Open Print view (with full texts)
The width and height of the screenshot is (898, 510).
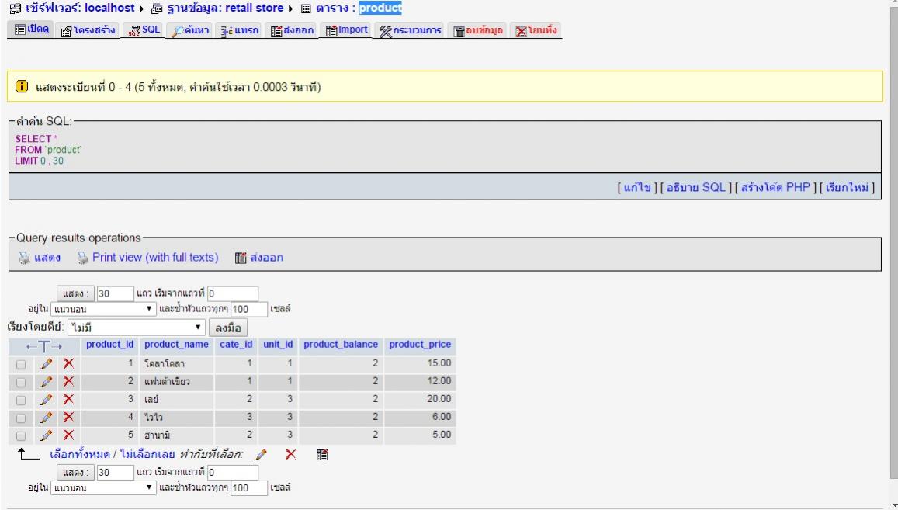point(154,258)
